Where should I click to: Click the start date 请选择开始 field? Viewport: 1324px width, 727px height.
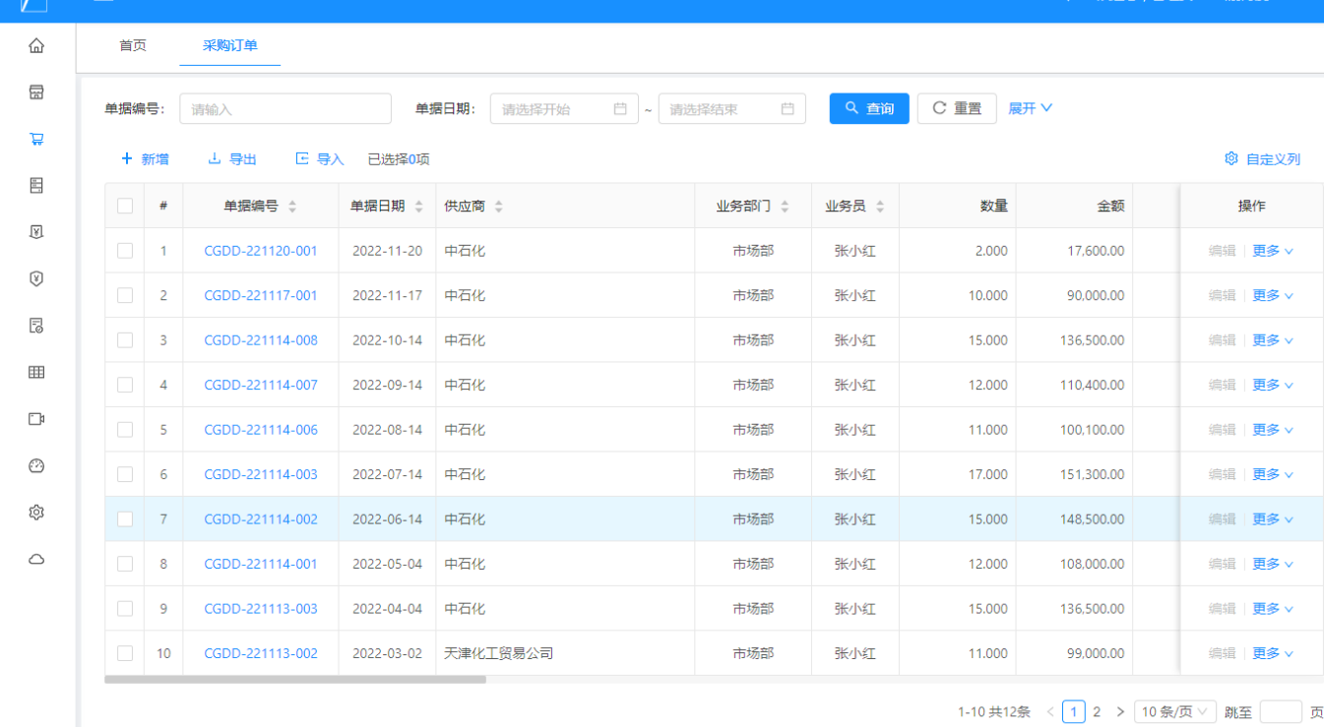point(564,109)
